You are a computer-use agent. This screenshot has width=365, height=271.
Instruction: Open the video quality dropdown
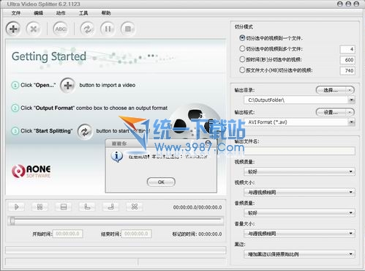pos(299,172)
